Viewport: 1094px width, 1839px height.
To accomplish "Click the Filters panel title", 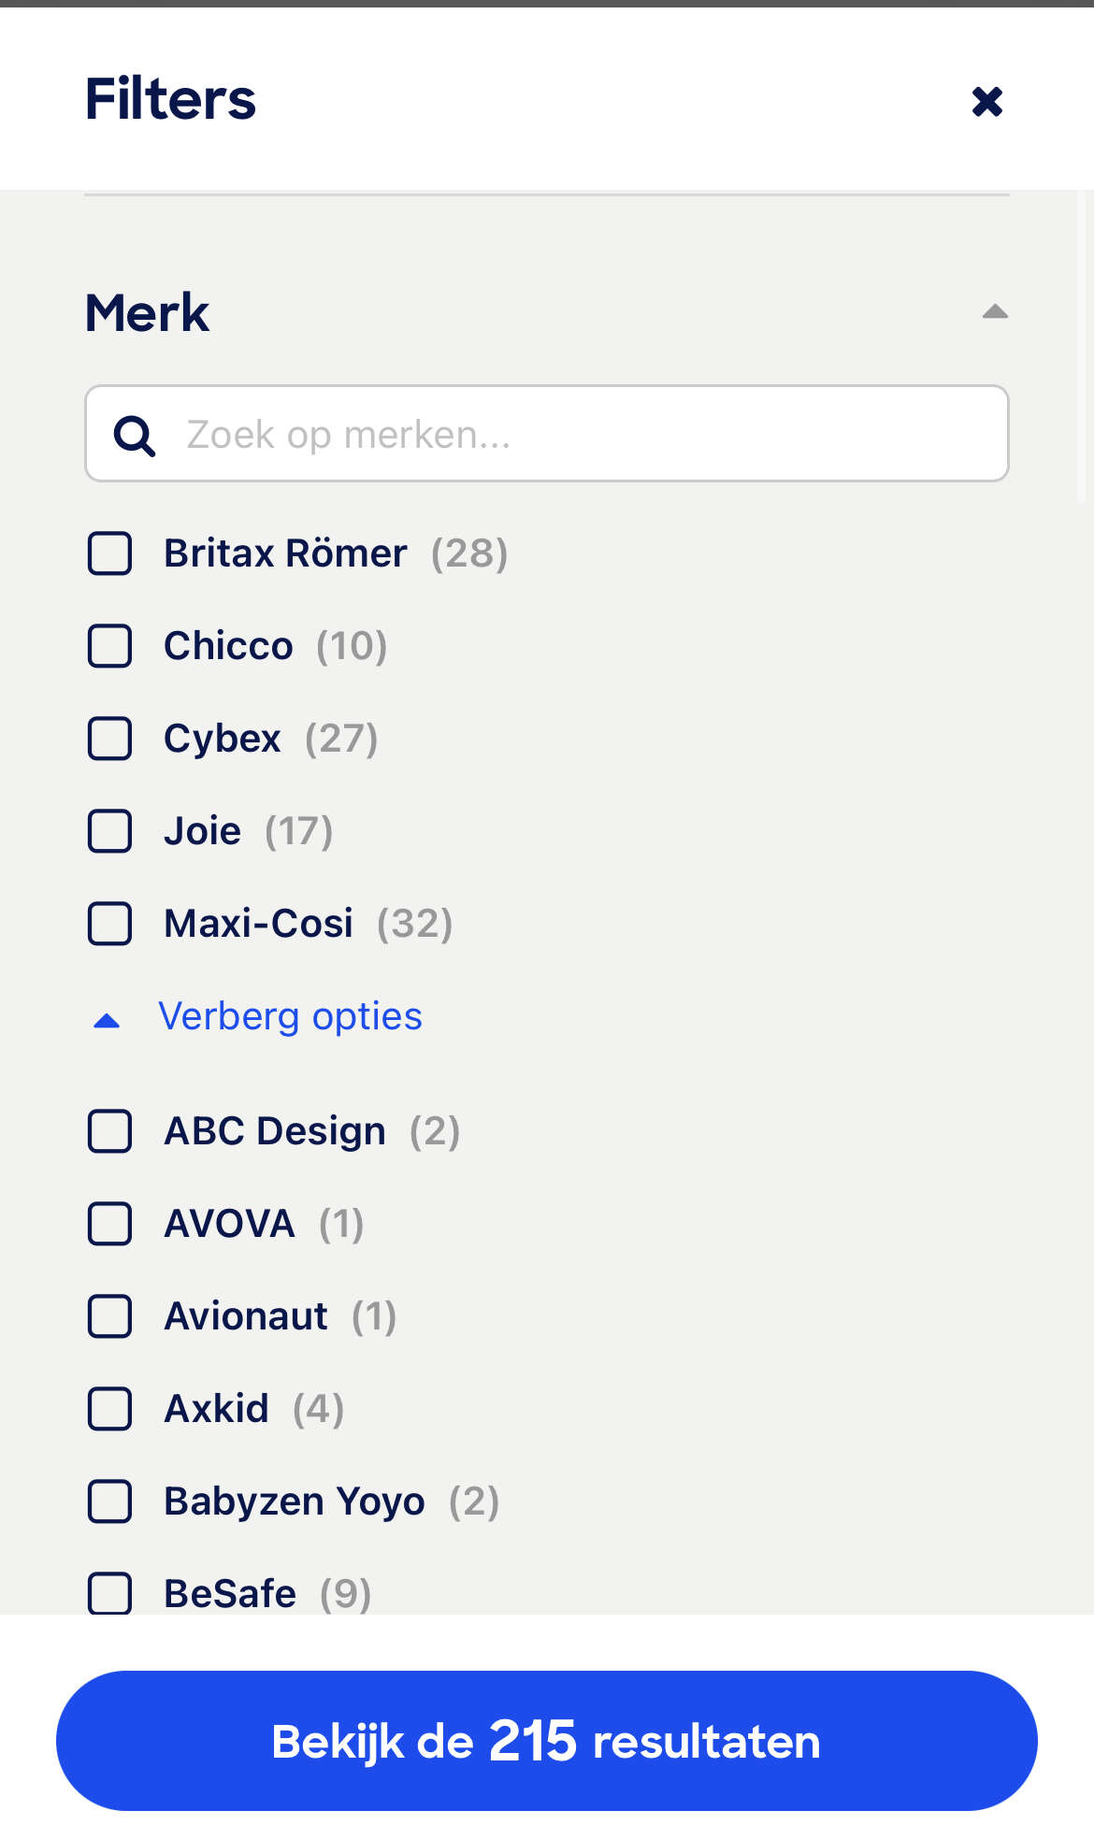I will tap(170, 99).
